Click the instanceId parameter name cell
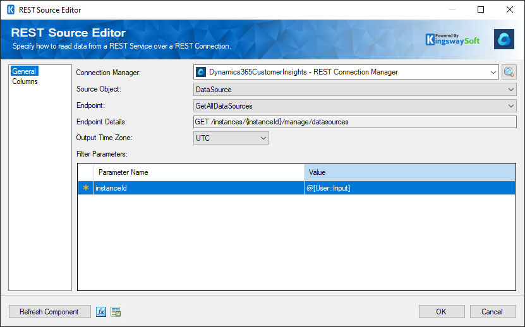 tap(199, 187)
